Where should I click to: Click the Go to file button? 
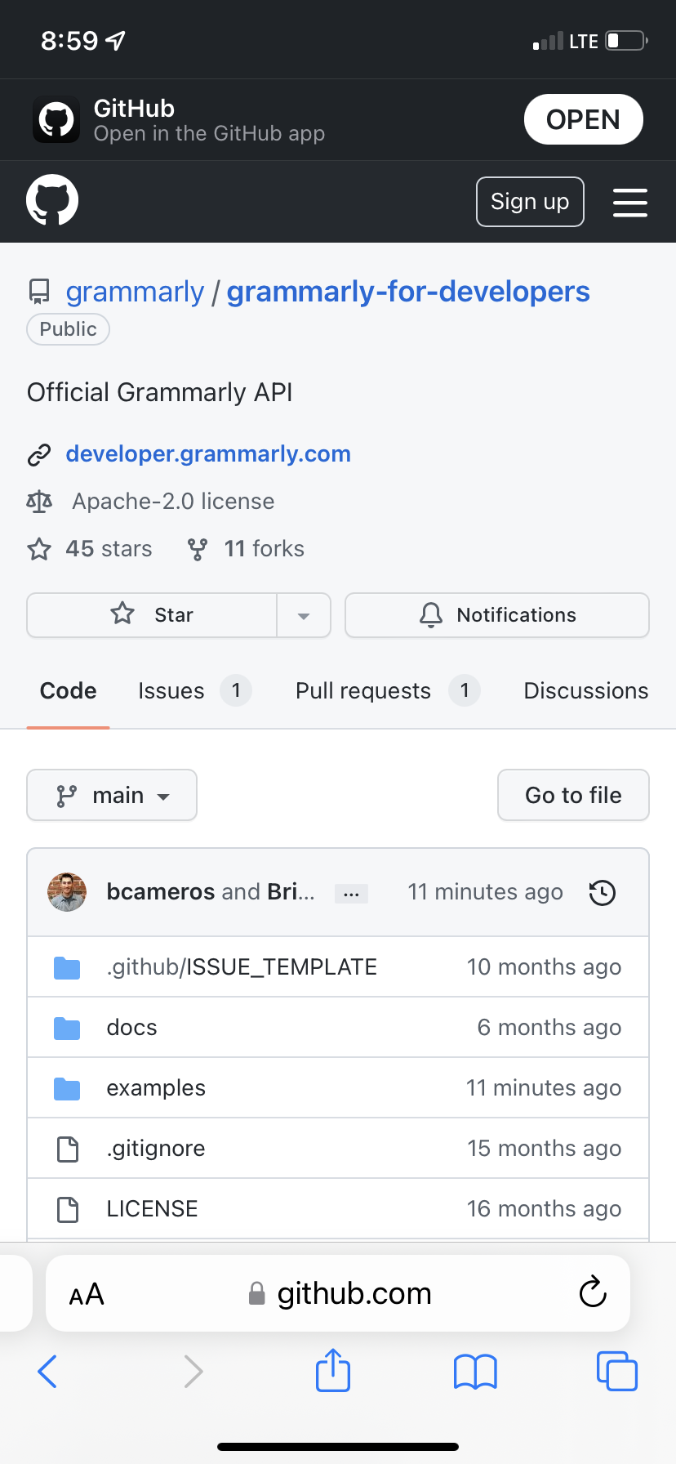click(573, 795)
